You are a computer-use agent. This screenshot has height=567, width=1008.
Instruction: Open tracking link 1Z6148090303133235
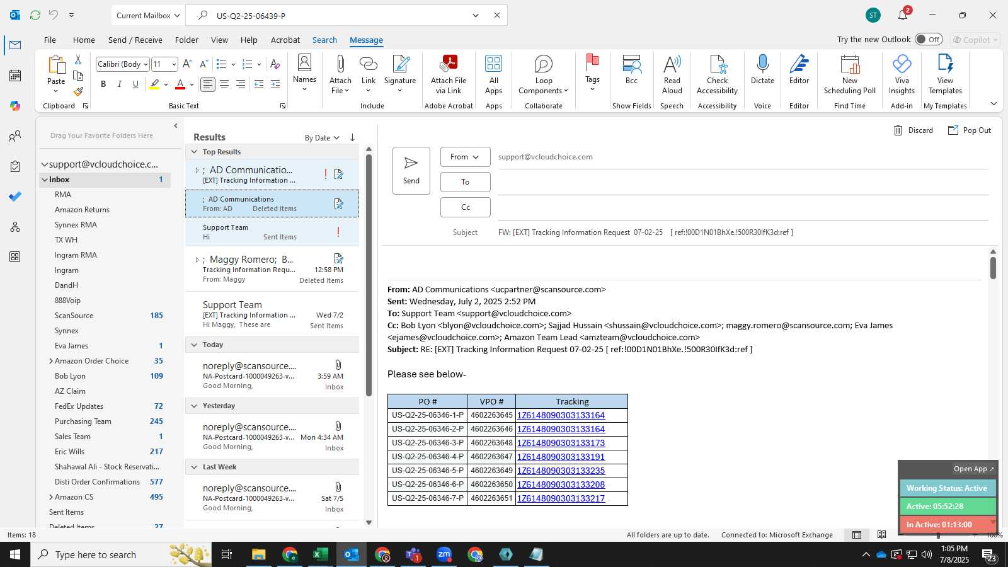point(561,471)
